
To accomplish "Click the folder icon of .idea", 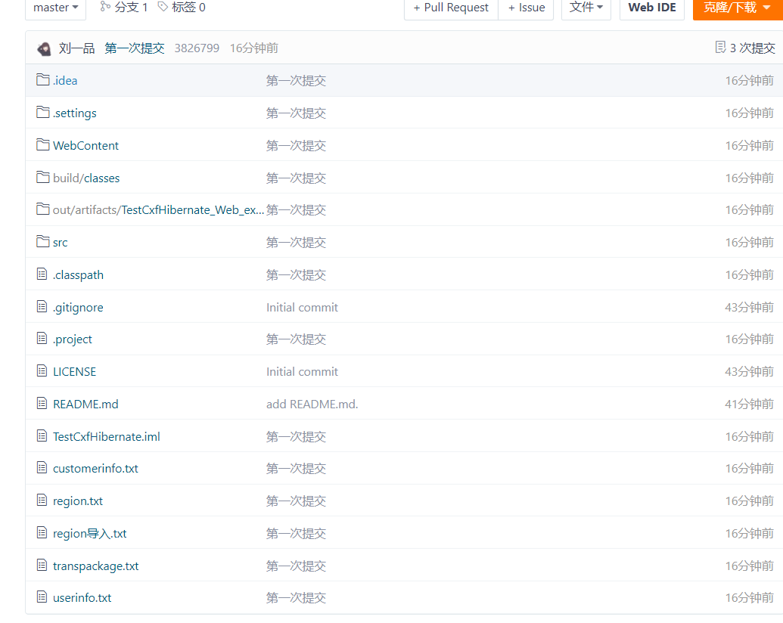I will pyautogui.click(x=43, y=80).
